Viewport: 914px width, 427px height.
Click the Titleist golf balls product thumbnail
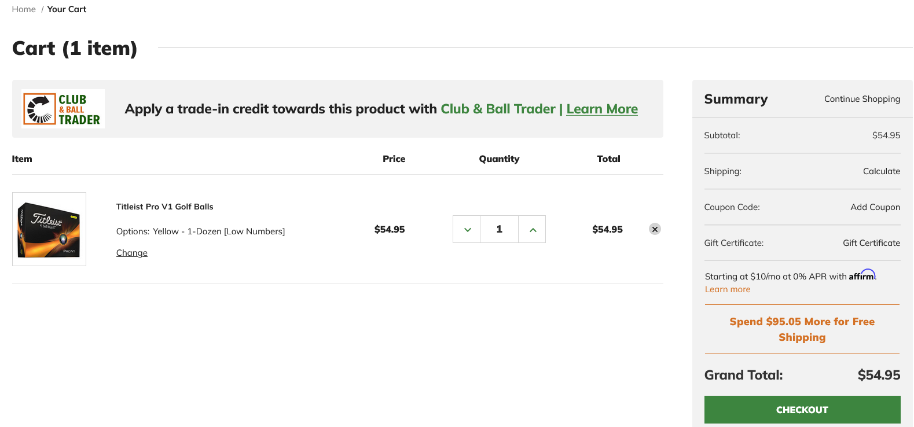pos(49,229)
